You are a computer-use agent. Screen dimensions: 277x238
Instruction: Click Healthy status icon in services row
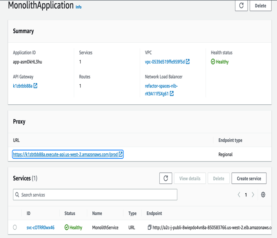pyautogui.click(x=67, y=227)
